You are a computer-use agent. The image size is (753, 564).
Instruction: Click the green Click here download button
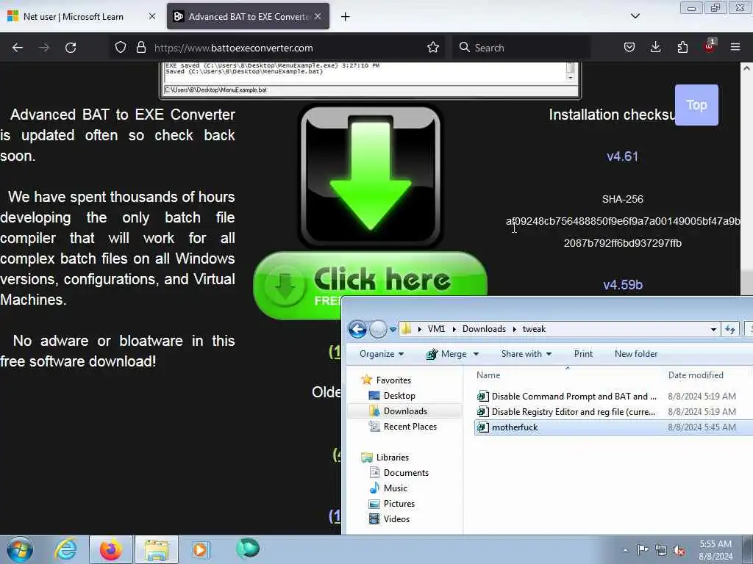(371, 284)
